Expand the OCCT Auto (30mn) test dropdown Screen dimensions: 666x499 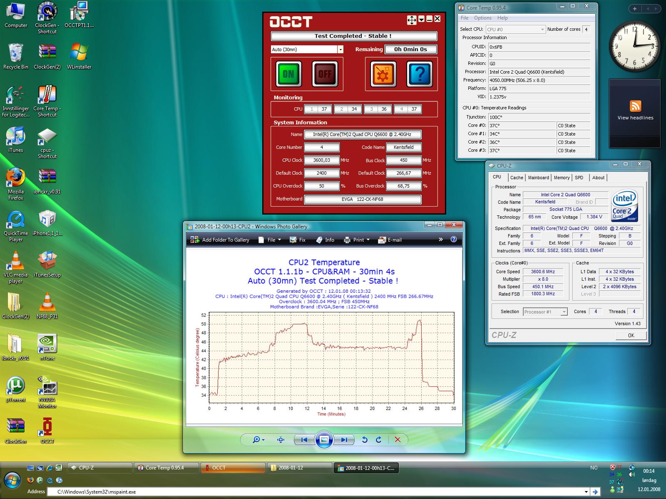tap(340, 49)
